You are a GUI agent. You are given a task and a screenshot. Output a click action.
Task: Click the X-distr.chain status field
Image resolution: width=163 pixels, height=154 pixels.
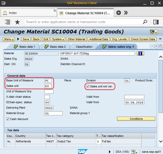(47, 97)
